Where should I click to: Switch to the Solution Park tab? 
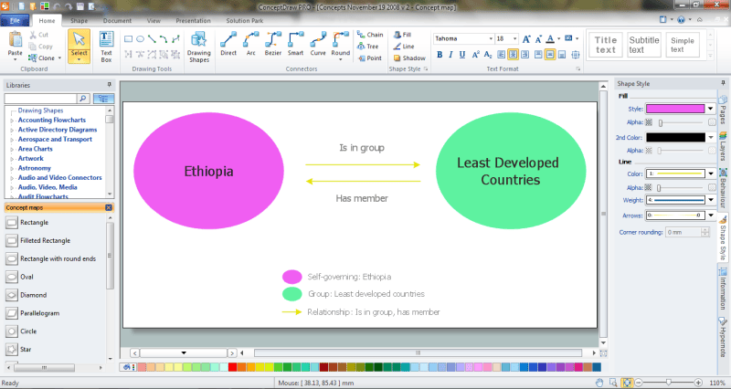pyautogui.click(x=244, y=20)
